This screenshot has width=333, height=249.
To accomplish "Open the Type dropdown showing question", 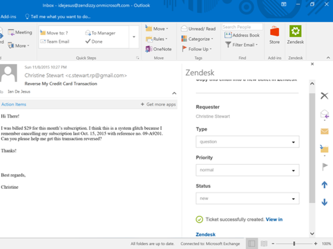I will [x=248, y=142].
